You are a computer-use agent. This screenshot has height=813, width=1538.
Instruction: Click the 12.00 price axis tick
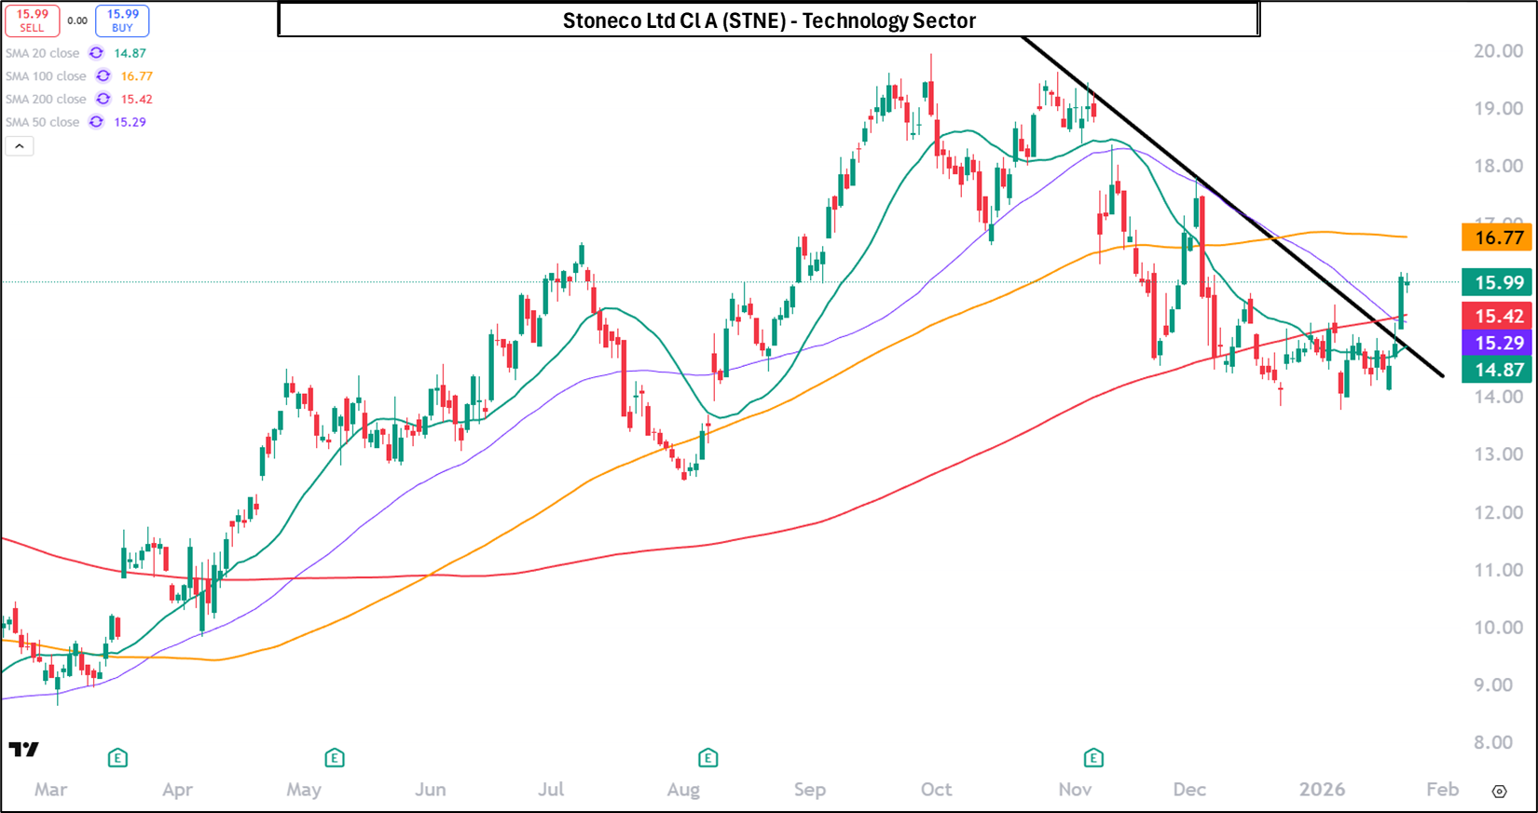tap(1499, 512)
